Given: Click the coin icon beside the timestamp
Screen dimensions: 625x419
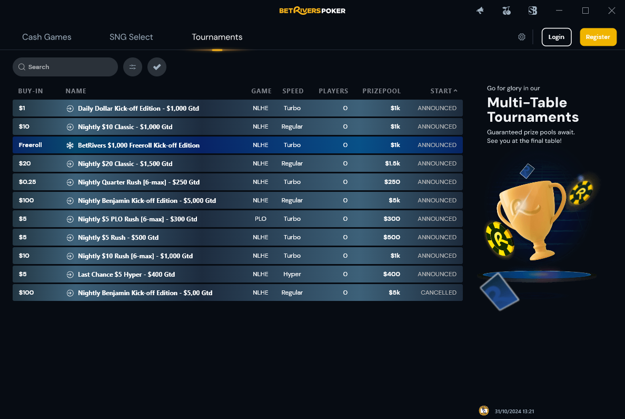Looking at the screenshot, I should (x=483, y=411).
